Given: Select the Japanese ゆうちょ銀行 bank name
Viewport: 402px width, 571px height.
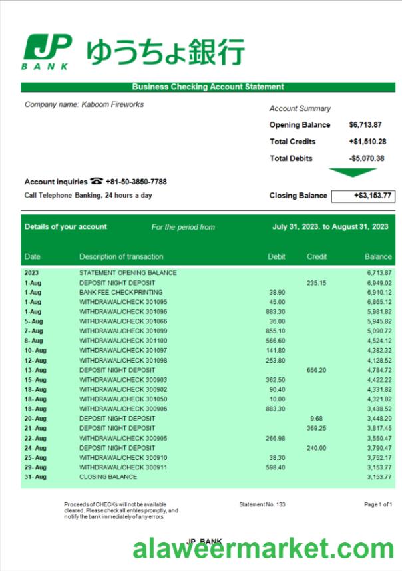Looking at the screenshot, I should pos(164,51).
